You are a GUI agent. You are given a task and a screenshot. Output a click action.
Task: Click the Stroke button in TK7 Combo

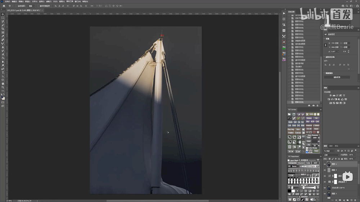pyautogui.click(x=309, y=118)
